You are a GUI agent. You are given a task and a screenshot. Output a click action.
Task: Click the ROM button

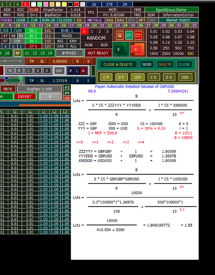[x=89, y=45]
